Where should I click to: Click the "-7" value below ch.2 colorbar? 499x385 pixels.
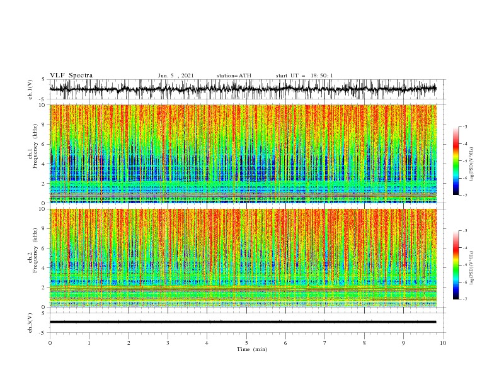464,299
